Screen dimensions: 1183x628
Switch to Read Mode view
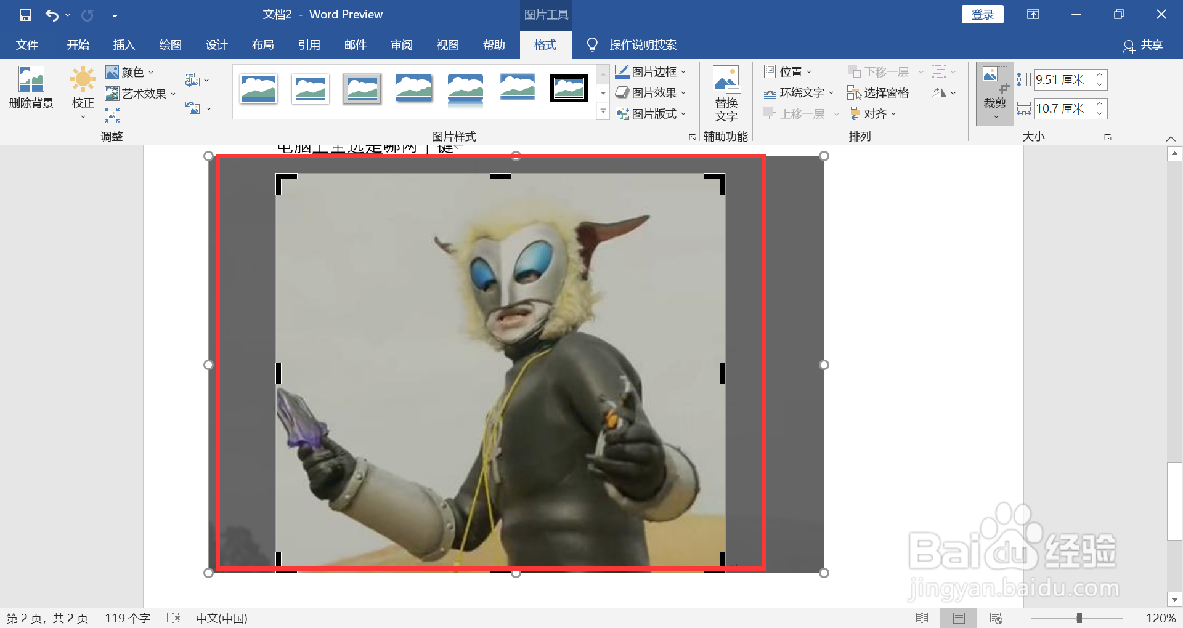922,618
